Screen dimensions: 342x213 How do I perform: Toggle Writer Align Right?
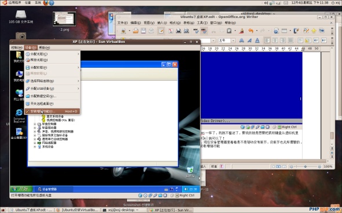pos(283,41)
